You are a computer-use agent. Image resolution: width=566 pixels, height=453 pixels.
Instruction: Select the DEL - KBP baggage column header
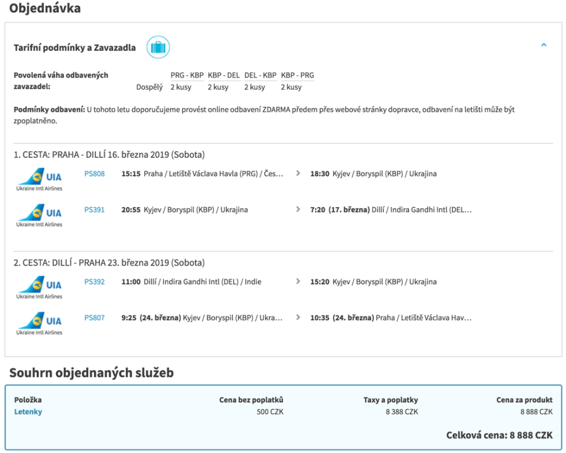[260, 76]
